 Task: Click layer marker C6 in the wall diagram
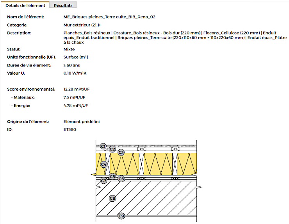(121, 179)
